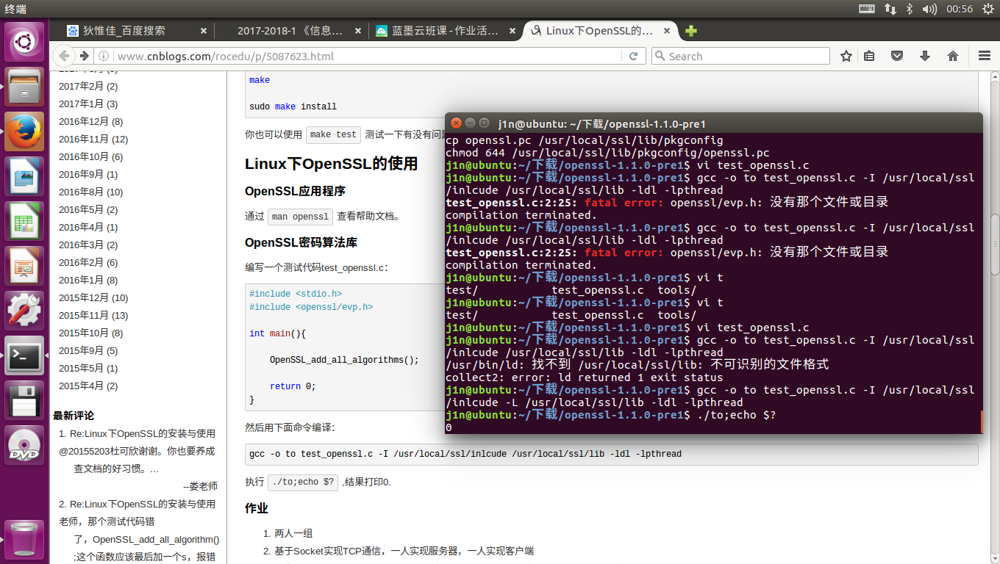This screenshot has width=1000, height=564.
Task: Switch to the 2017-2018-1 《信息 tab
Action: [x=292, y=31]
